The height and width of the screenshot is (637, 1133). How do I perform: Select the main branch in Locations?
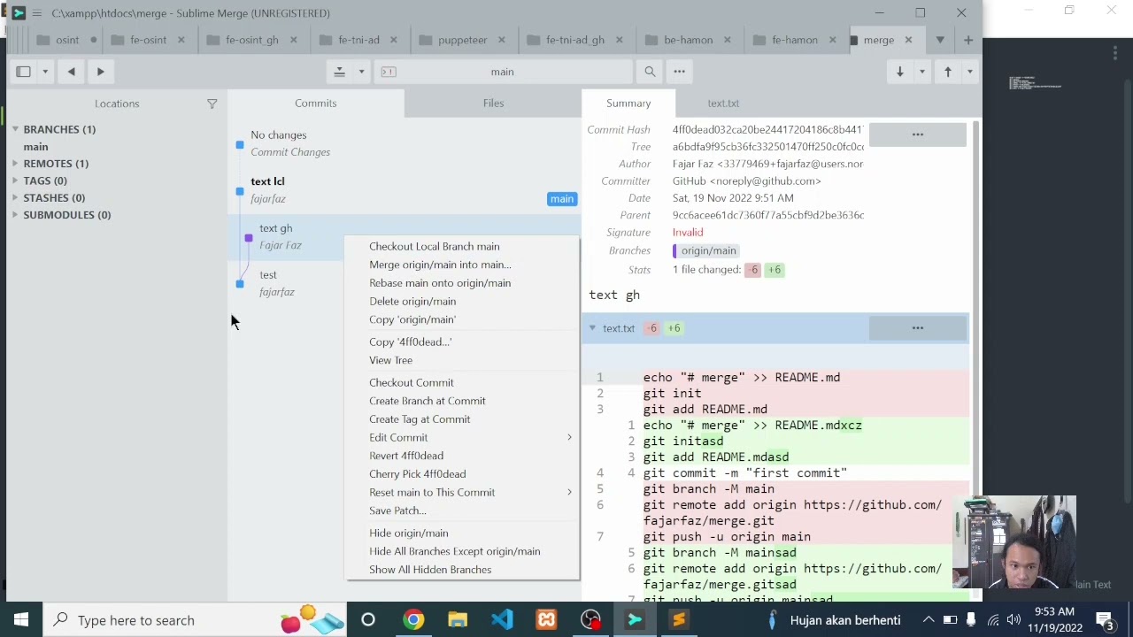click(36, 147)
